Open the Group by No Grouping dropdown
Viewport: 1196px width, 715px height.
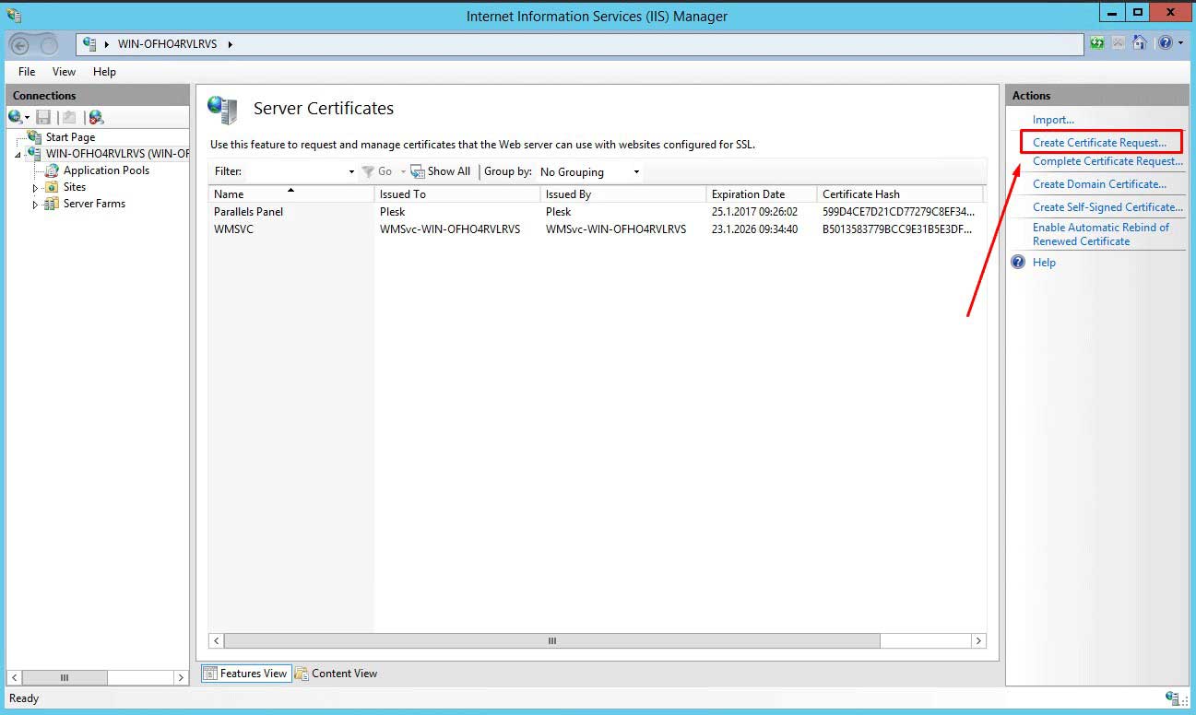[x=590, y=171]
